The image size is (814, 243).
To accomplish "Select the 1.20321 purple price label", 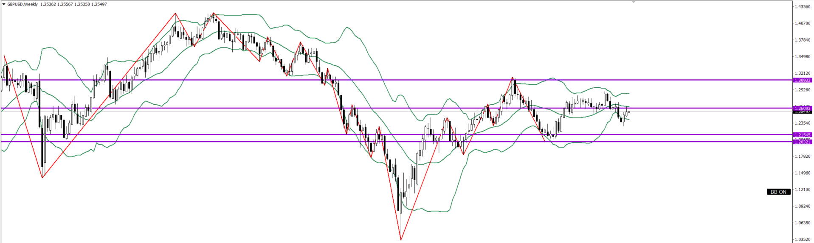I will click(x=802, y=142).
